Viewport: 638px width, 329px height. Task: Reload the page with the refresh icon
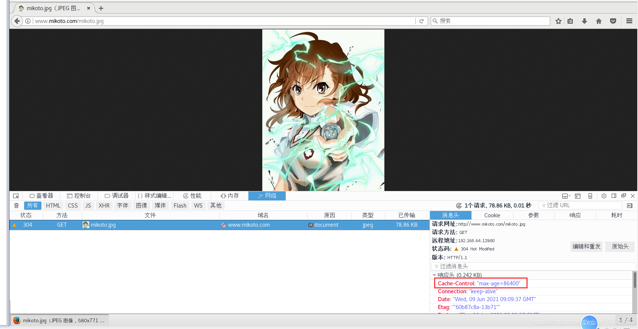point(421,21)
